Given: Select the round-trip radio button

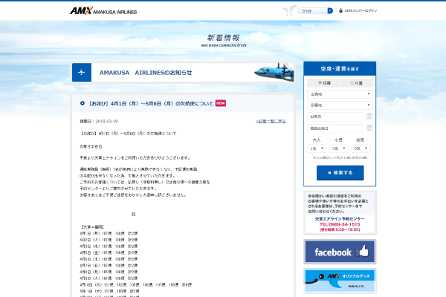Looking at the screenshot, I should tap(320, 82).
